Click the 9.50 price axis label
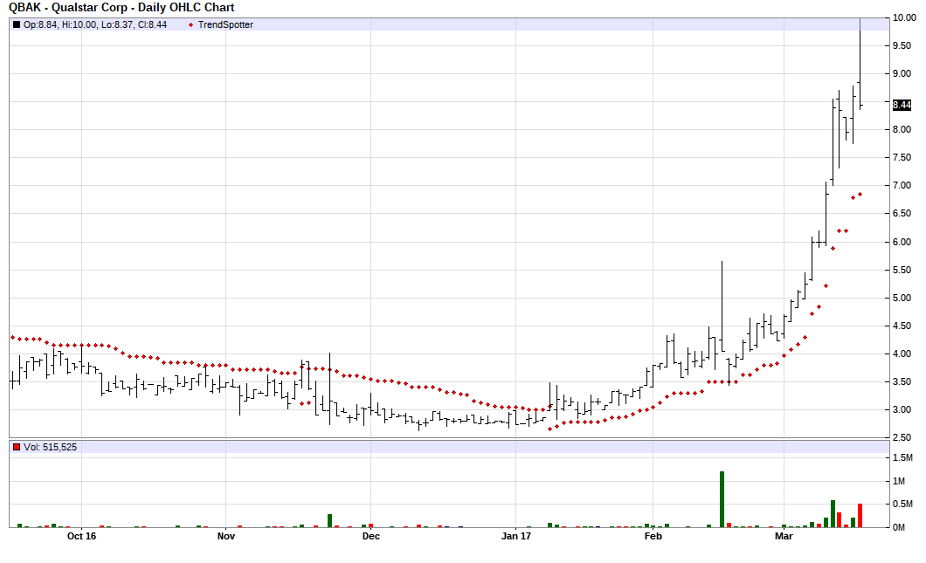This screenshot has height=563, width=926. 902,45
